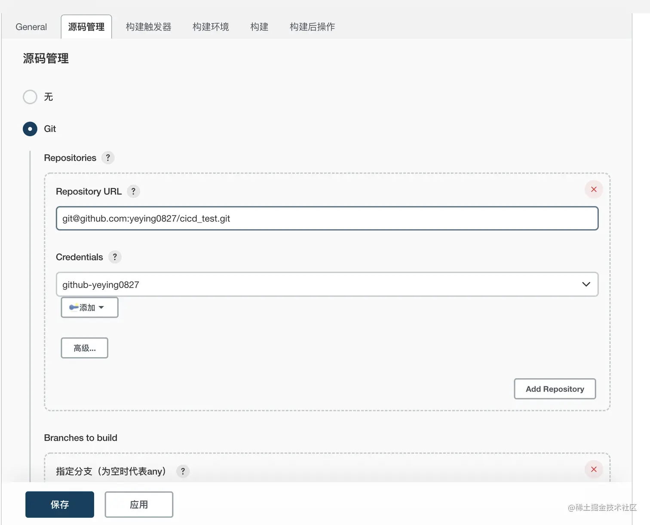The height and width of the screenshot is (525, 650).
Task: Show help for the Credentials field
Action: [x=114, y=257]
